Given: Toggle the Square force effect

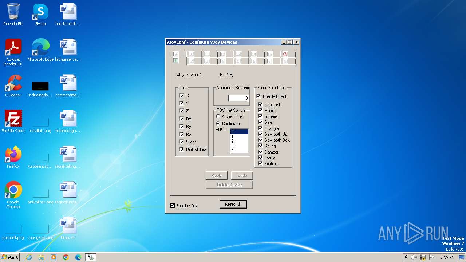Looking at the screenshot, I should pyautogui.click(x=260, y=116).
